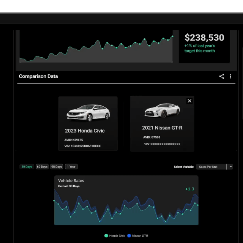Toggle the Nissan GT-R legend entry
The image size is (243, 243).
click(137, 235)
